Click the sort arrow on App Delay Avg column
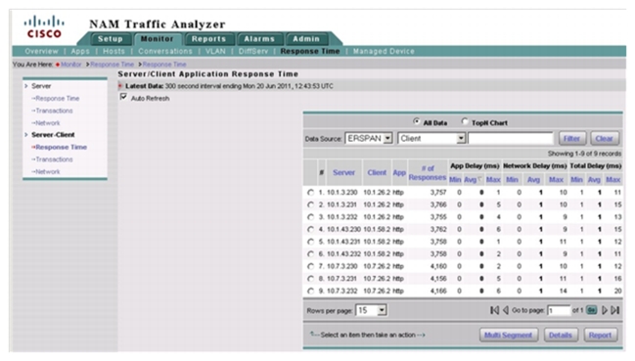Viewport: 635px width, 361px height. pos(479,179)
